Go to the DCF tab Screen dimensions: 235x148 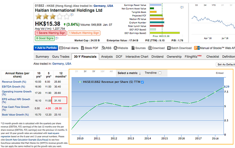click(x=119, y=57)
